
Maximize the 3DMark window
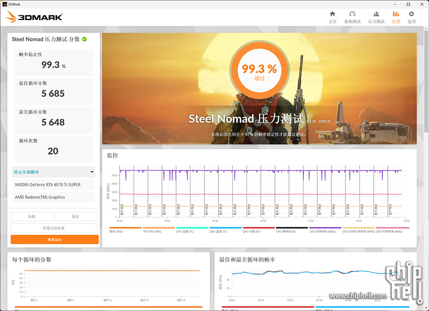click(408, 4)
